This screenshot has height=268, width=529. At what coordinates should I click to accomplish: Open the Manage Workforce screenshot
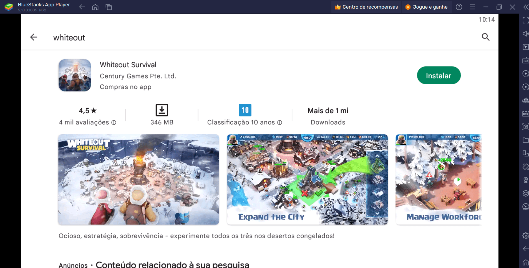[439, 179]
